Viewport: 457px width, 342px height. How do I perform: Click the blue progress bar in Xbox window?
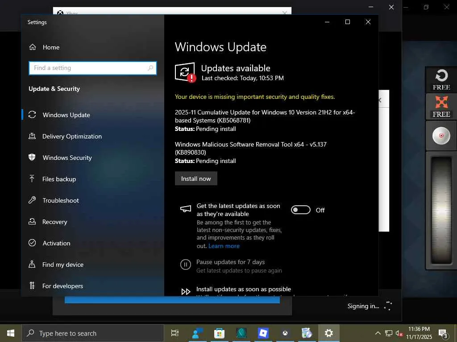coord(172,300)
